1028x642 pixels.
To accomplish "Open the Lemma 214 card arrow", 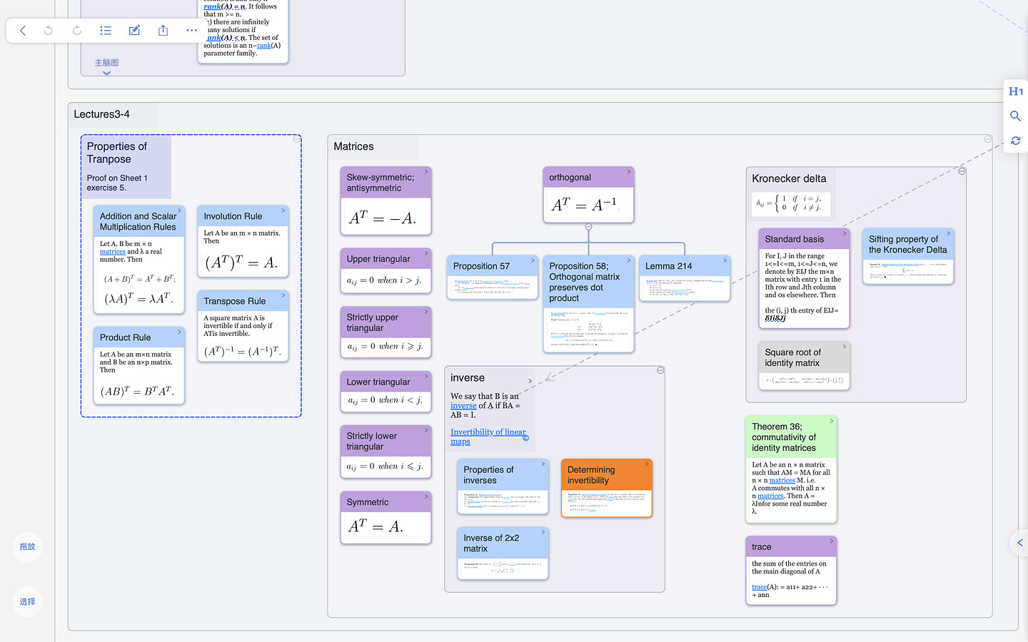I will click(725, 260).
